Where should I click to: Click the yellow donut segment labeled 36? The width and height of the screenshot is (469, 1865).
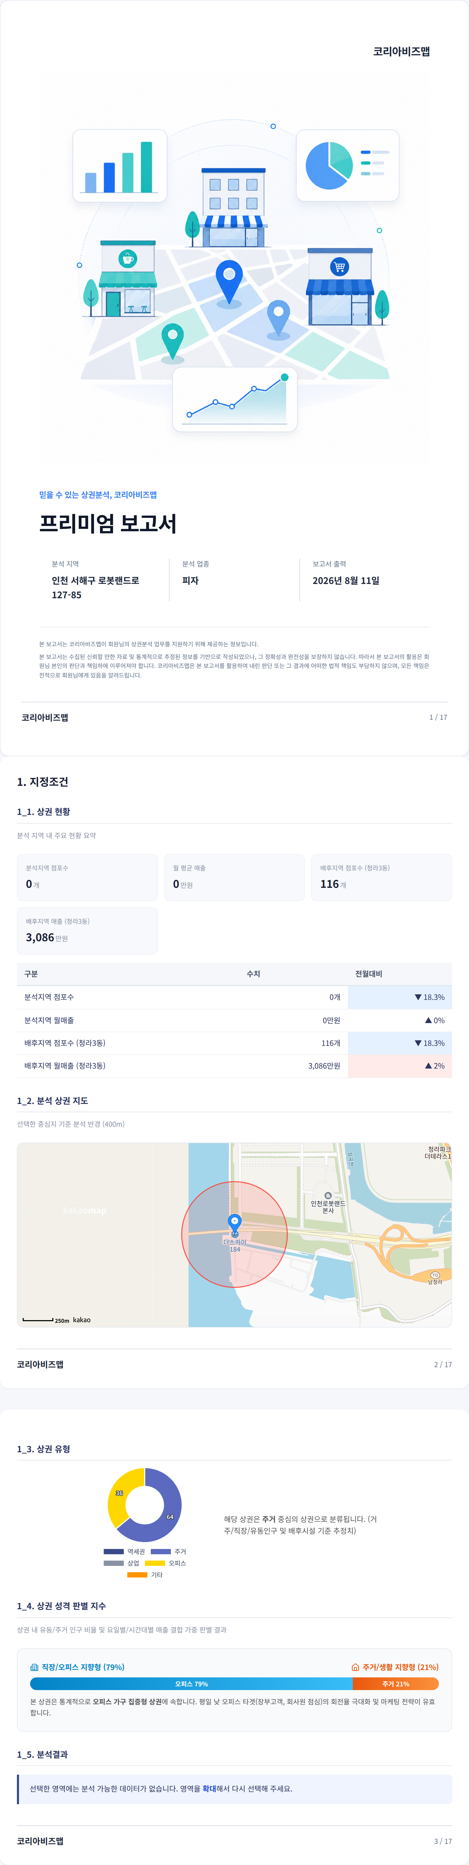click(x=119, y=1493)
